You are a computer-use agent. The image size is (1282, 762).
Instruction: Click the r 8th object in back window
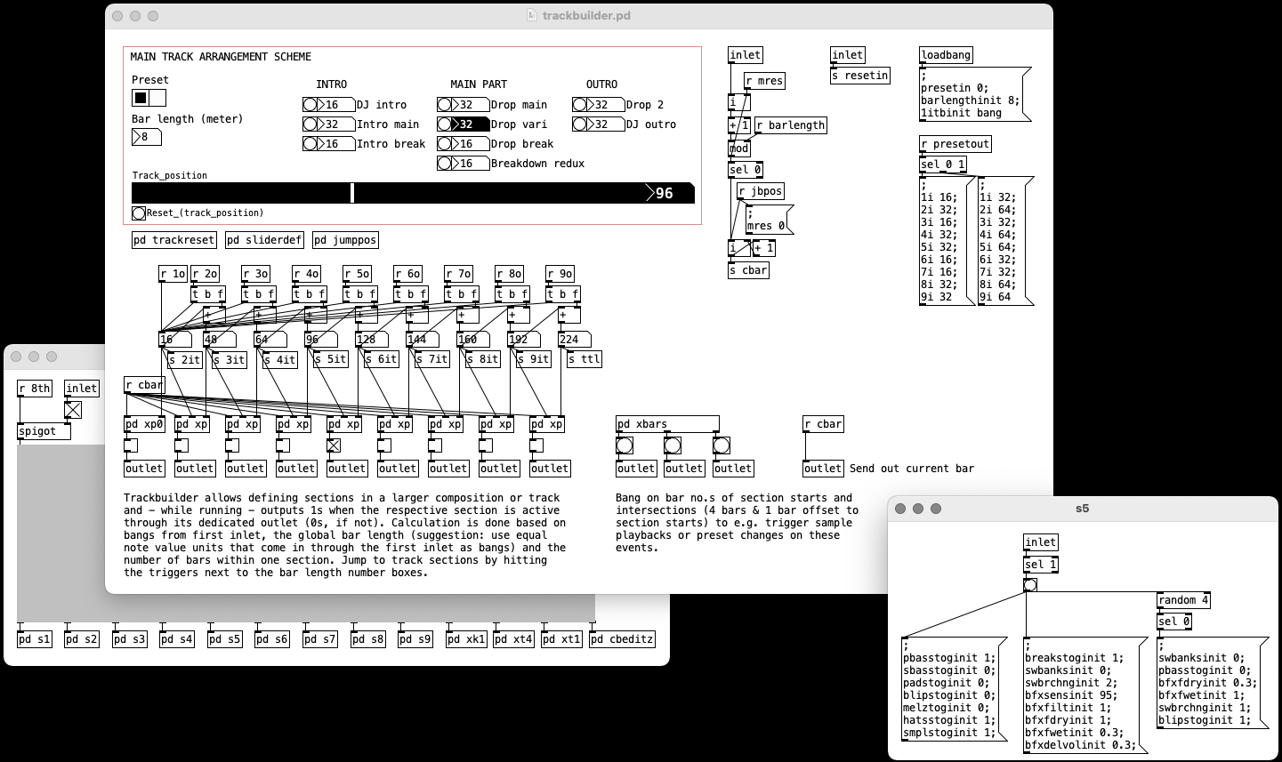point(35,389)
